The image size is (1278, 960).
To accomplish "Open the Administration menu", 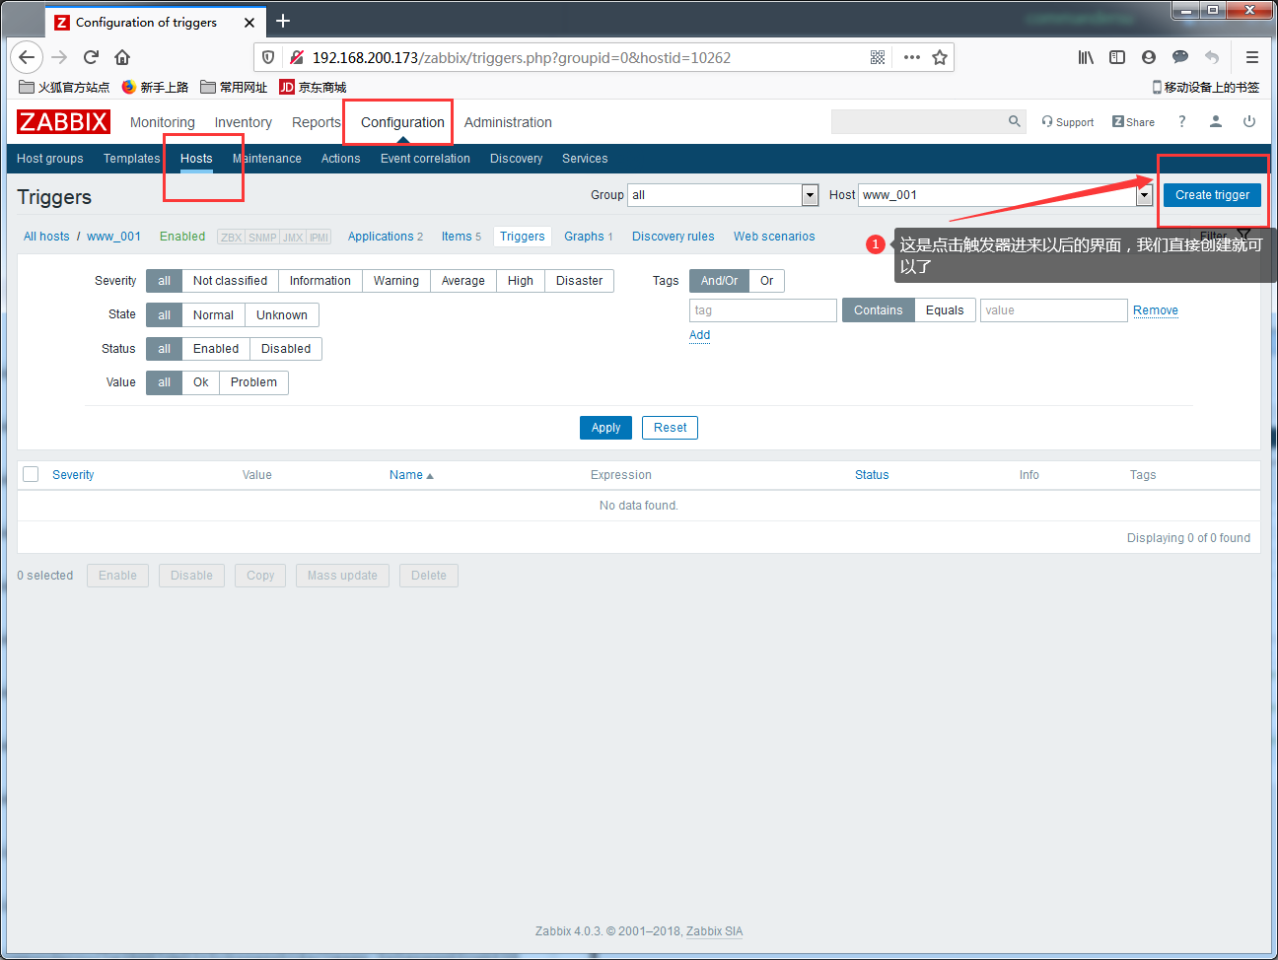I will 508,122.
